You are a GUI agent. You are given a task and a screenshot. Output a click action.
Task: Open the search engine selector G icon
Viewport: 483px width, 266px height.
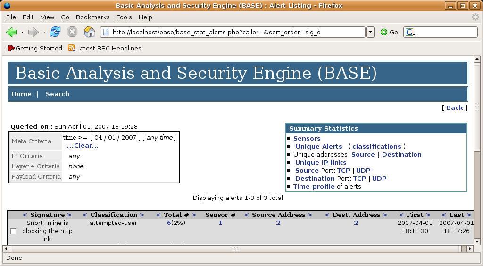pyautogui.click(x=410, y=32)
